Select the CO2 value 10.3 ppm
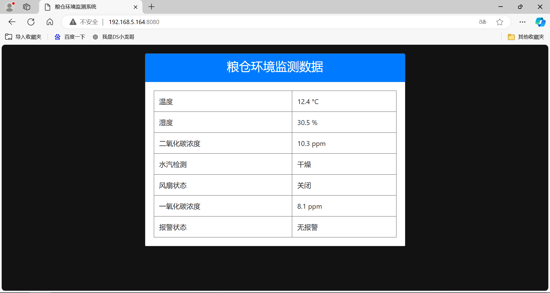The height and width of the screenshot is (293, 550). [311, 144]
